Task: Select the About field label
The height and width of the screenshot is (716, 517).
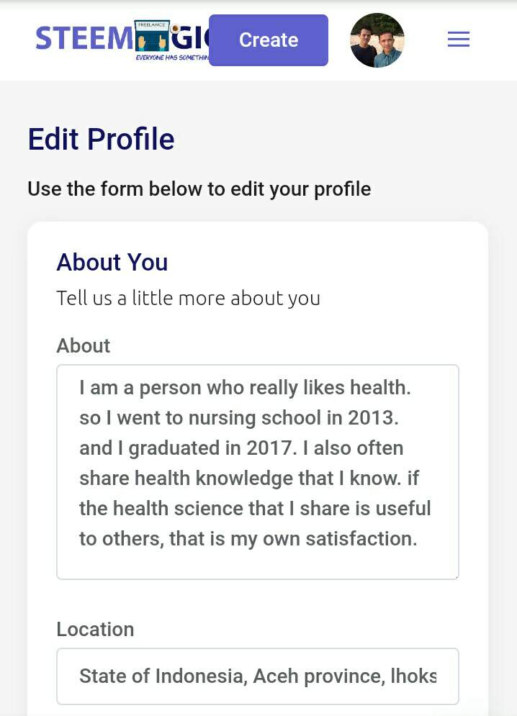Action: (84, 346)
